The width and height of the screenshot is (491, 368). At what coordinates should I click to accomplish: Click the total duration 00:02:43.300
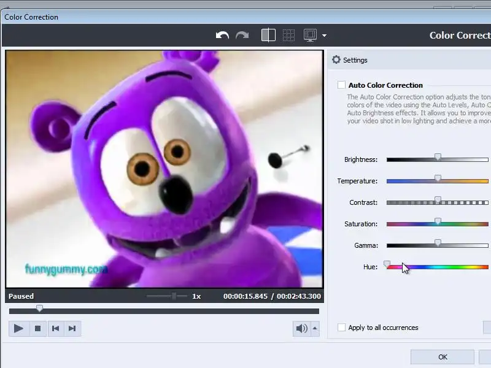(x=299, y=296)
